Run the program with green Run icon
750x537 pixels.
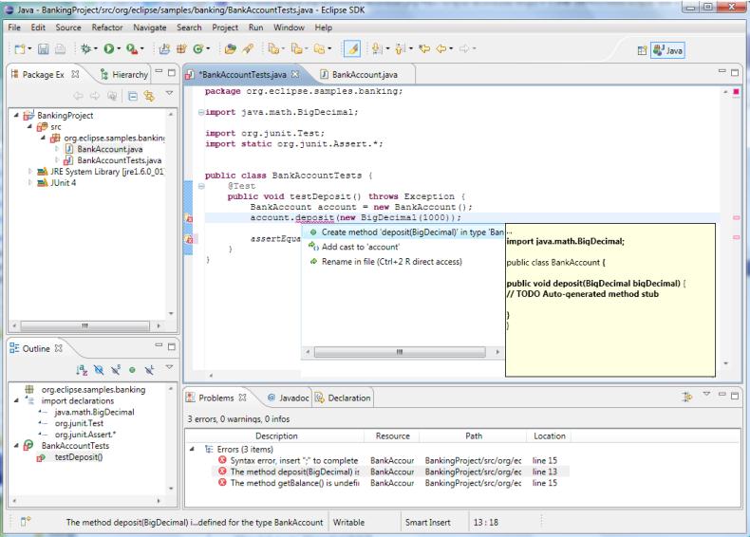(109, 48)
